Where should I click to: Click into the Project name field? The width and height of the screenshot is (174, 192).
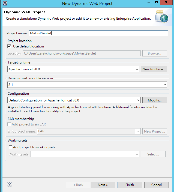point(98,33)
